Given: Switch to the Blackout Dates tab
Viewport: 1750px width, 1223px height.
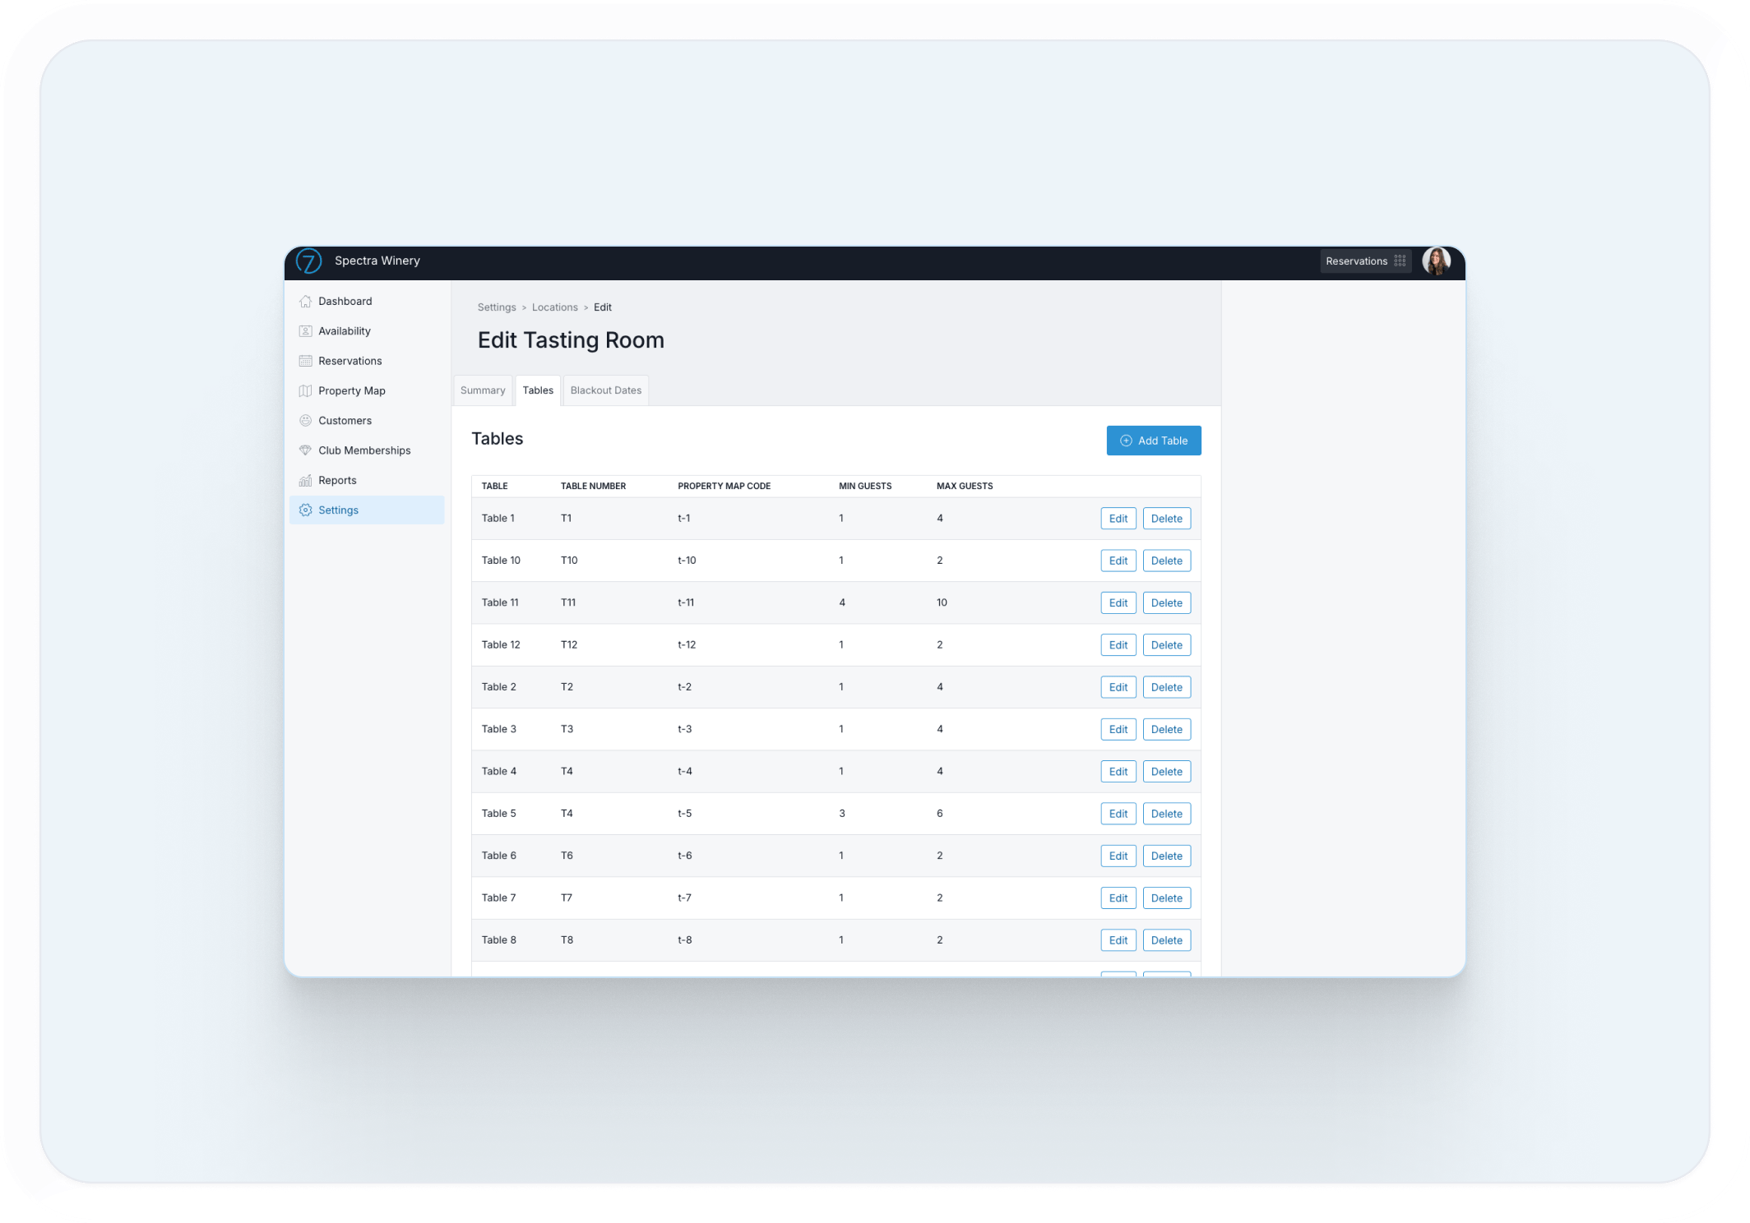Looking at the screenshot, I should pos(605,390).
